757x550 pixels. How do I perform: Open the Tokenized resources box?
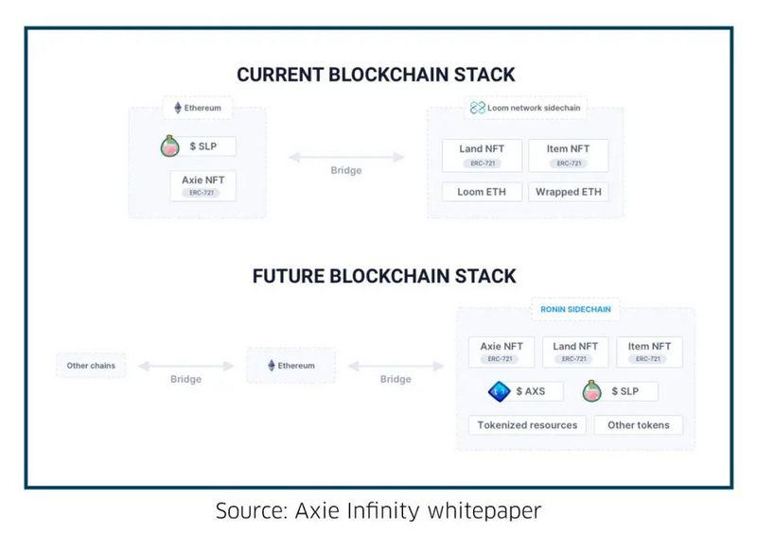(527, 425)
